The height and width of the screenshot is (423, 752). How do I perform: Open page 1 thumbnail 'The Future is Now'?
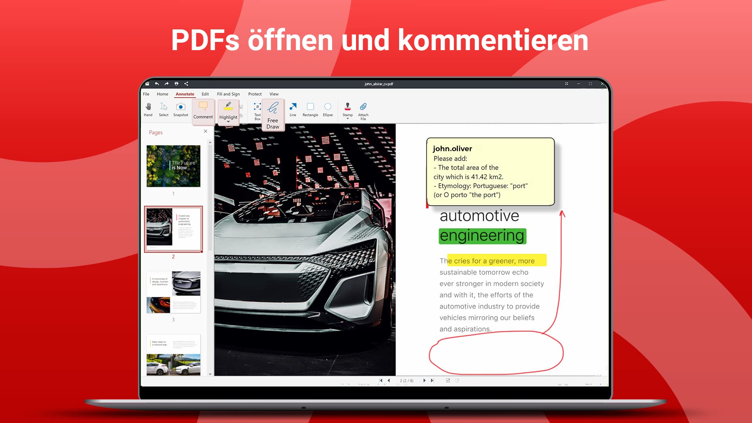click(x=174, y=166)
